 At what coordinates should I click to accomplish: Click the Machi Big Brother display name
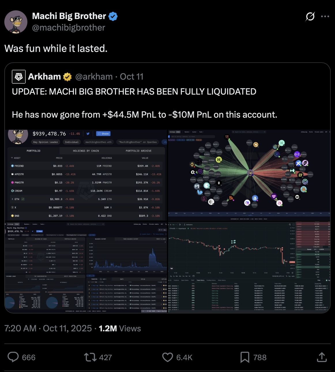(x=69, y=16)
